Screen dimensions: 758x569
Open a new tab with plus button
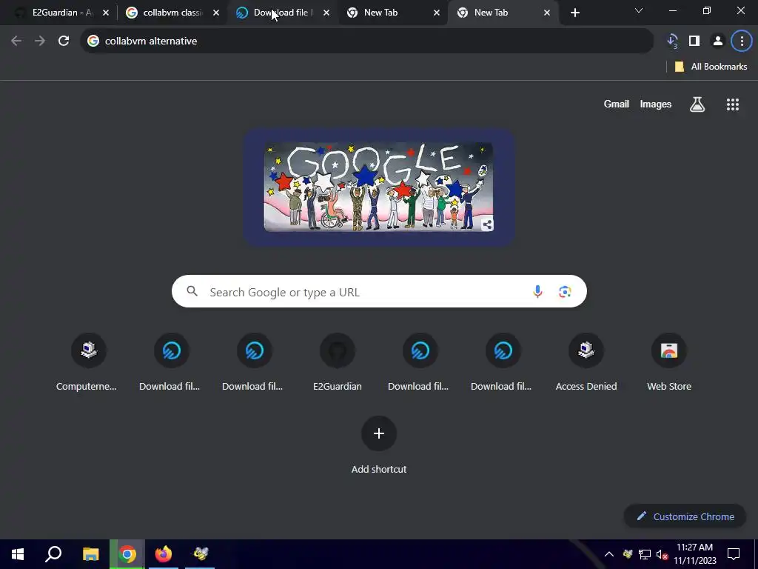tap(574, 13)
